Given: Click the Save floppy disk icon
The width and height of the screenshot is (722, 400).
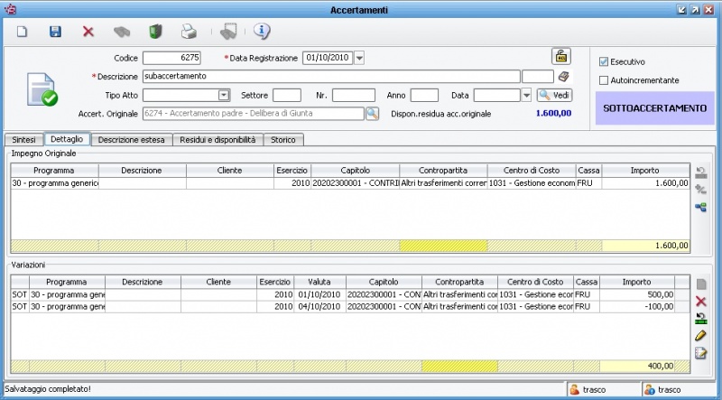Looking at the screenshot, I should click(x=55, y=32).
